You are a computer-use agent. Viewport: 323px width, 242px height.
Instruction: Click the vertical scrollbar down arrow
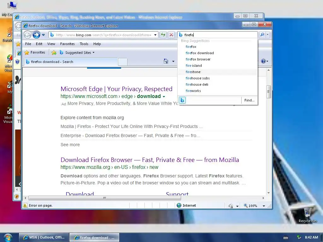[x=268, y=193]
